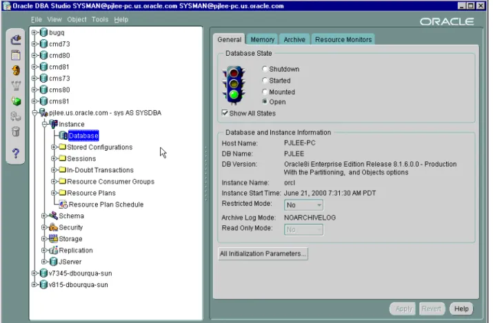
Task: Select the Shutdown radio button
Action: [265, 69]
